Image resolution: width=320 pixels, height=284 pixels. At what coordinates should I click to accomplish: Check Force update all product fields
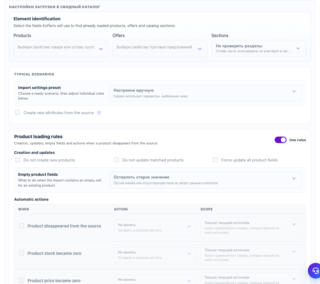215,160
